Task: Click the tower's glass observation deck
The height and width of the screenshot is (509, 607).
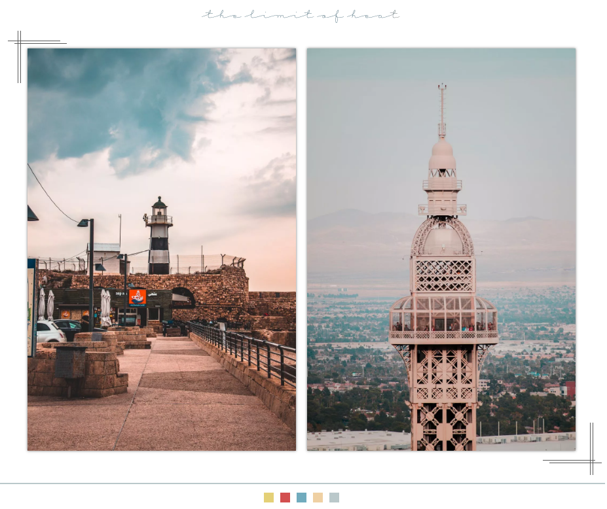Action: pos(443,317)
